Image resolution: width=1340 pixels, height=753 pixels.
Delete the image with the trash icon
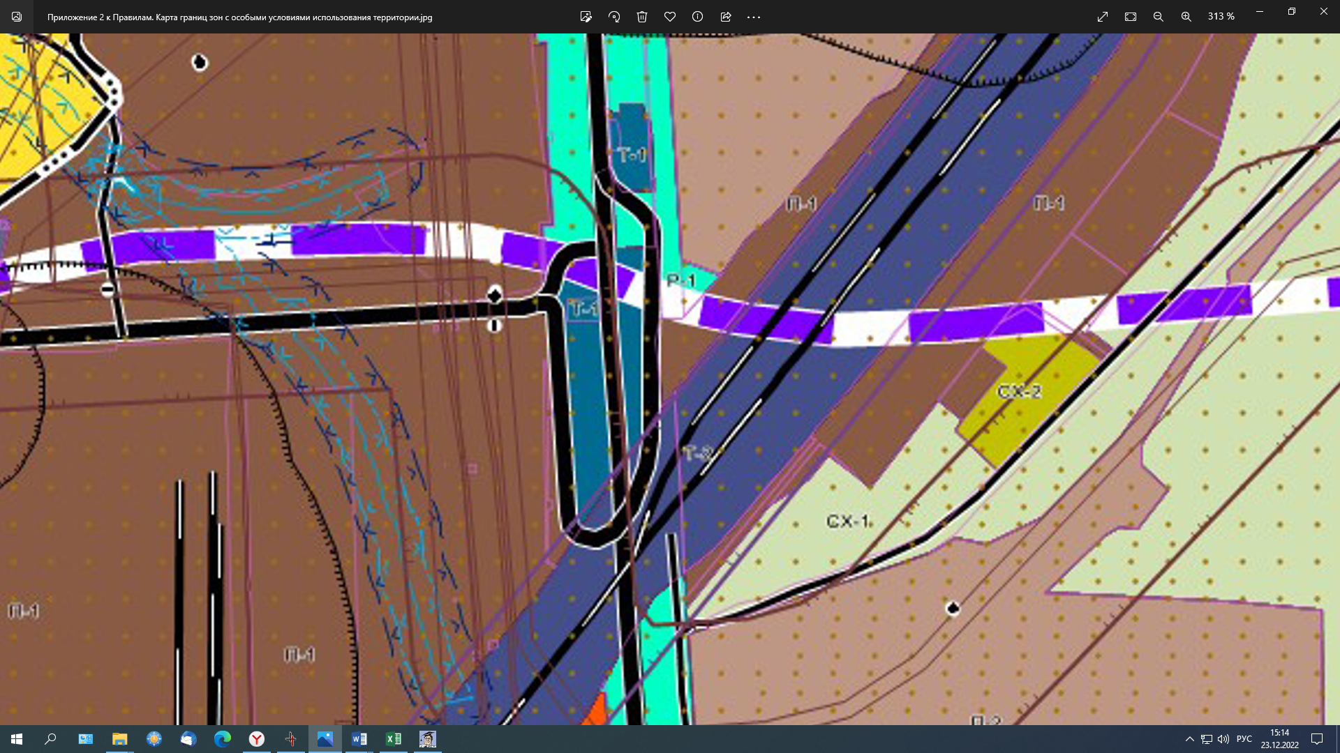[x=642, y=17]
